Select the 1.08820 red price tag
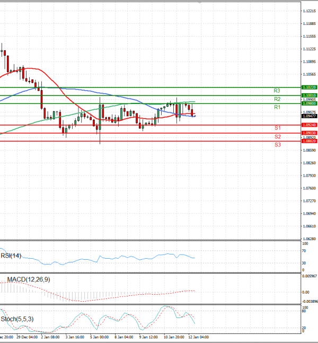Viewport: 318px width, 343px height. click(x=309, y=141)
